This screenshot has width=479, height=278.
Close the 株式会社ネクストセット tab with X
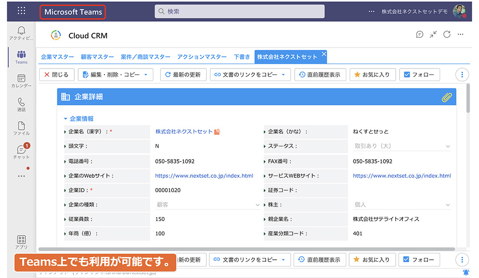tap(324, 54)
